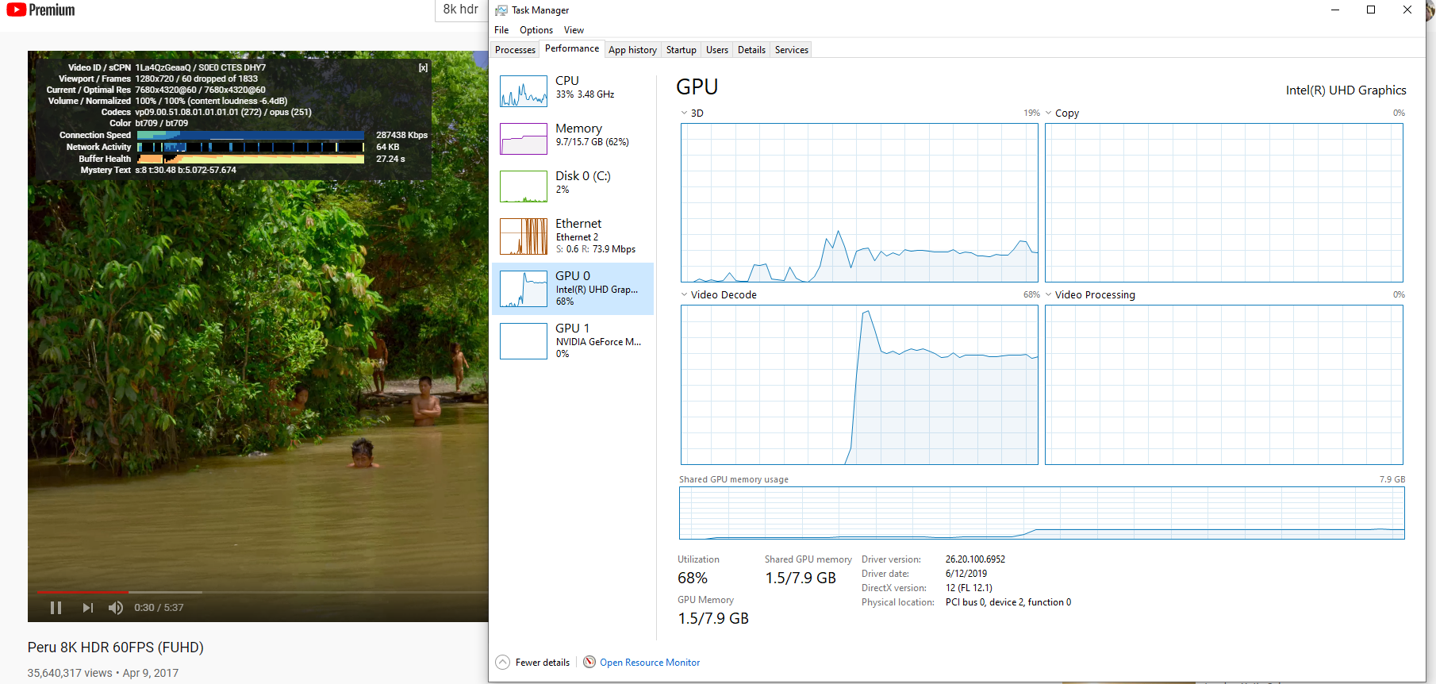The width and height of the screenshot is (1436, 684).
Task: Click the Resource Monitor icon
Action: pyautogui.click(x=589, y=662)
